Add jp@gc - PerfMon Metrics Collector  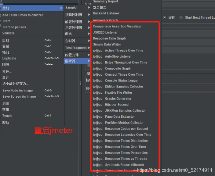[126, 123]
